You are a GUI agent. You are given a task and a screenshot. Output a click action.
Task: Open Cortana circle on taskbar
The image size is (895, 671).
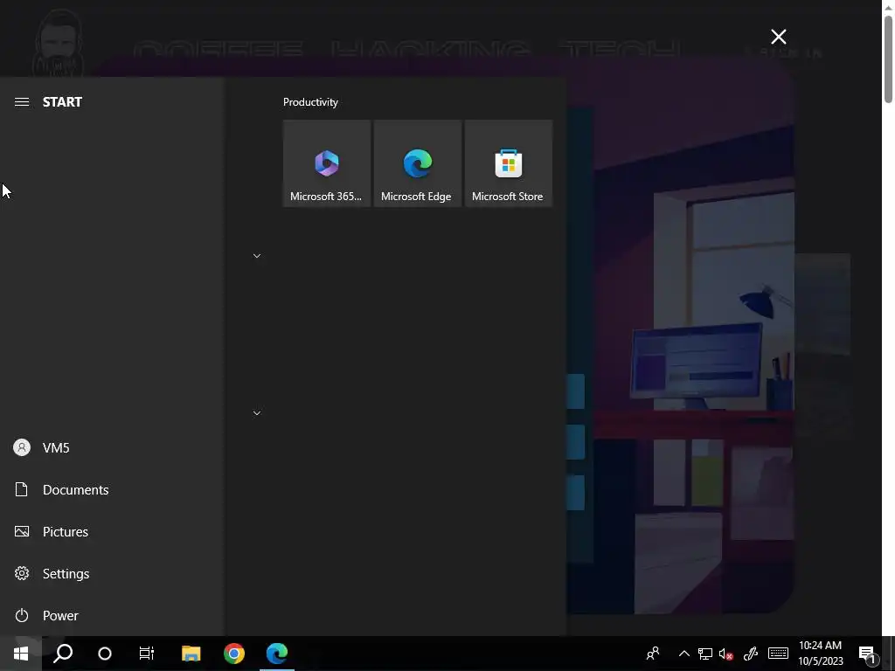(x=105, y=654)
